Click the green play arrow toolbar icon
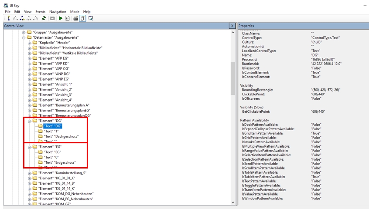Viewport: 369px width, 209px height. (61, 18)
